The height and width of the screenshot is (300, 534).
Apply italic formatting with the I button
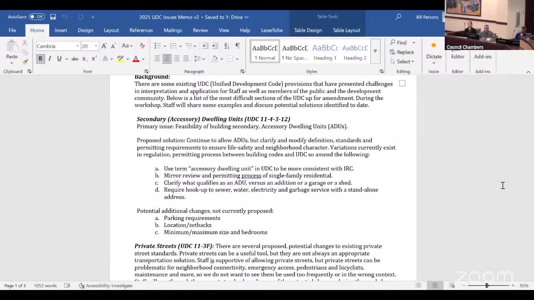click(50, 59)
